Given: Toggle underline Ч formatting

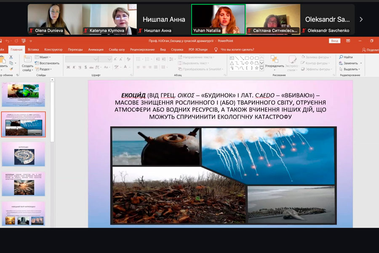Looking at the screenshot, I should 80,67.
